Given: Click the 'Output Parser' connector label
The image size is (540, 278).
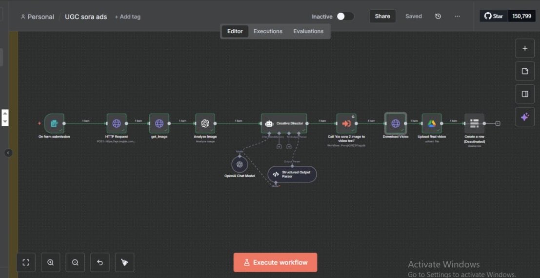Looking at the screenshot, I should click(x=292, y=161).
